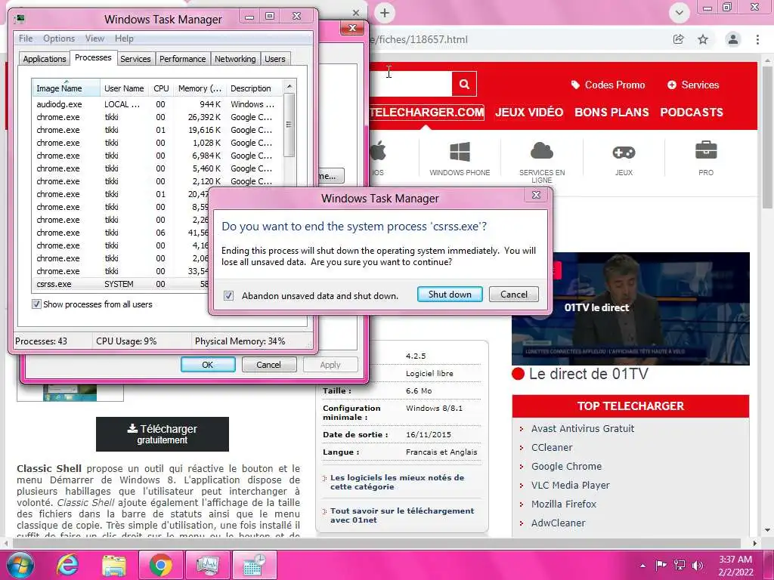The height and width of the screenshot is (580, 774).
Task: Open Tout savoir sur le téléchargement link
Action: pos(402,515)
